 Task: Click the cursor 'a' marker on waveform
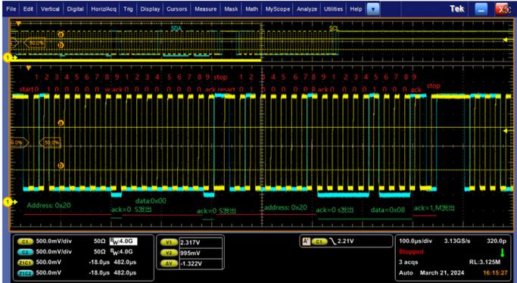[x=61, y=123]
